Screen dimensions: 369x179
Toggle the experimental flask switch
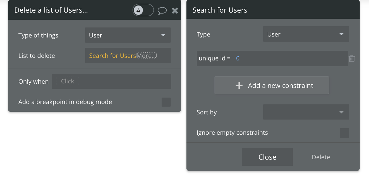143,10
